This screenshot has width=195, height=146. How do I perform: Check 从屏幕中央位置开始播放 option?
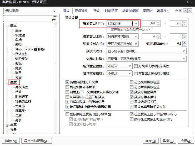click(67, 97)
